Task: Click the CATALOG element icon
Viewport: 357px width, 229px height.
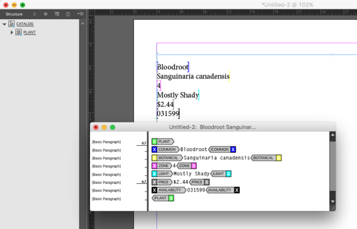Action: 12,24
